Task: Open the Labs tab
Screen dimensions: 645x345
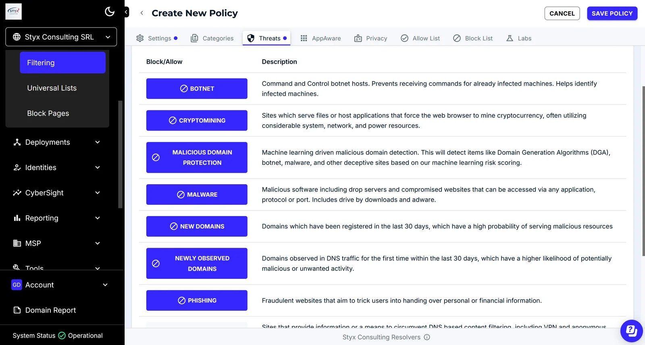Action: click(x=519, y=38)
